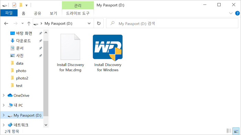Open the photo folder in navigation pane
Viewport: 241px width, 135px height.
[x=21, y=71]
